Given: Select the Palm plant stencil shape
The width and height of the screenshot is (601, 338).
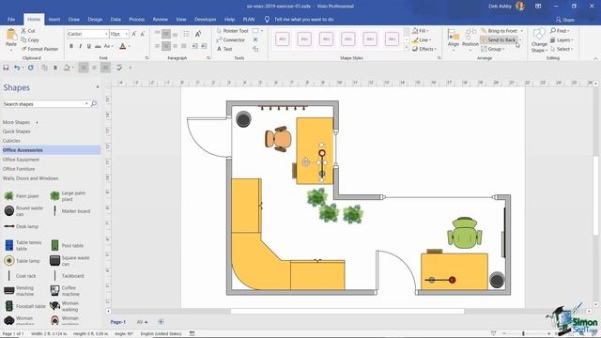Looking at the screenshot, I should 22,196.
